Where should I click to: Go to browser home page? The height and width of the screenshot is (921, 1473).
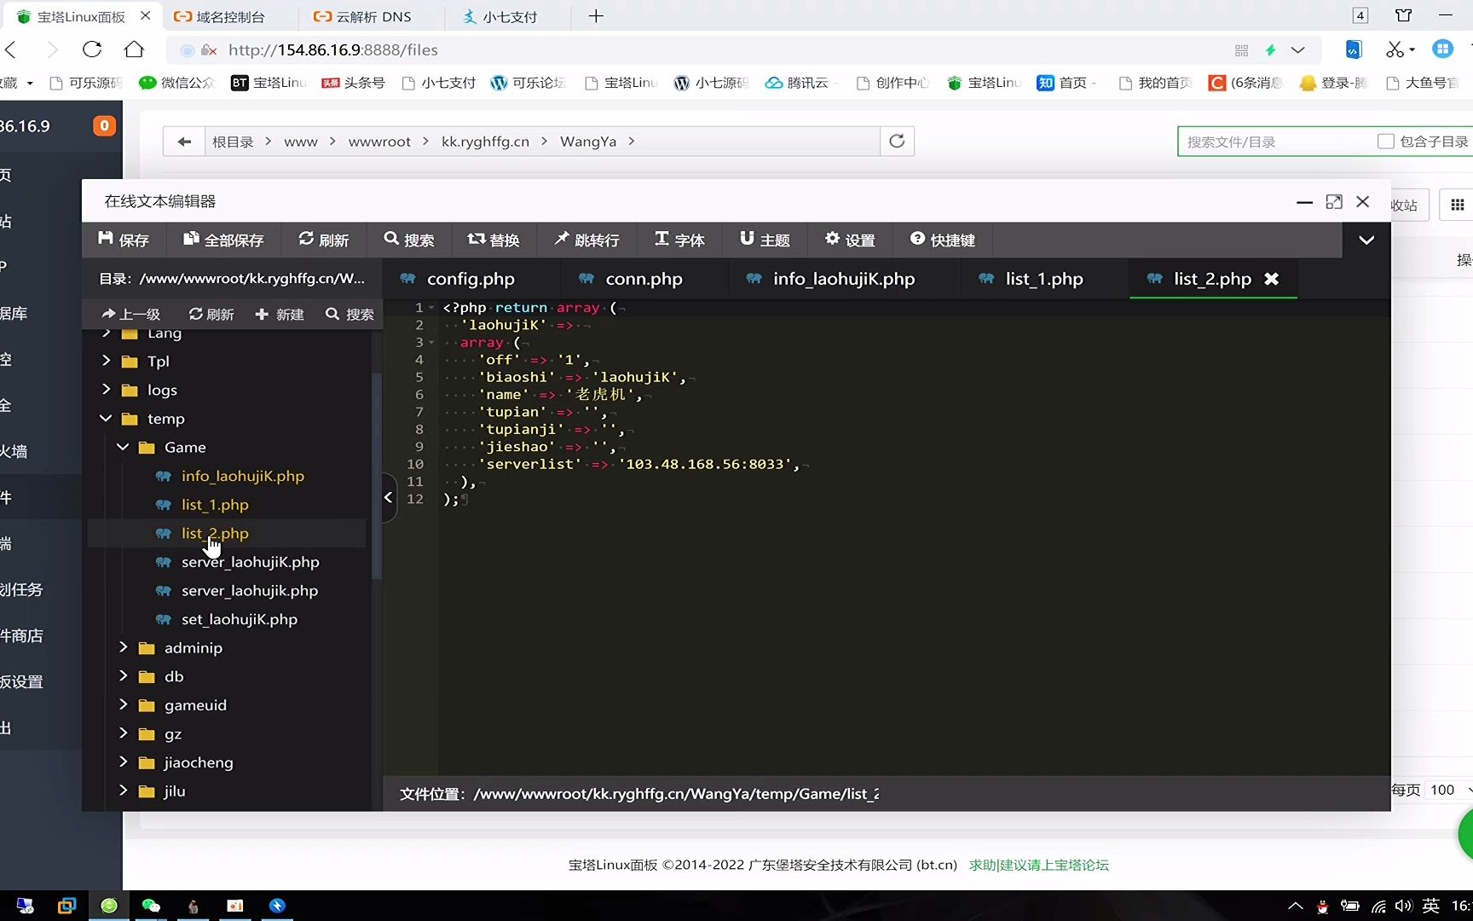134,49
